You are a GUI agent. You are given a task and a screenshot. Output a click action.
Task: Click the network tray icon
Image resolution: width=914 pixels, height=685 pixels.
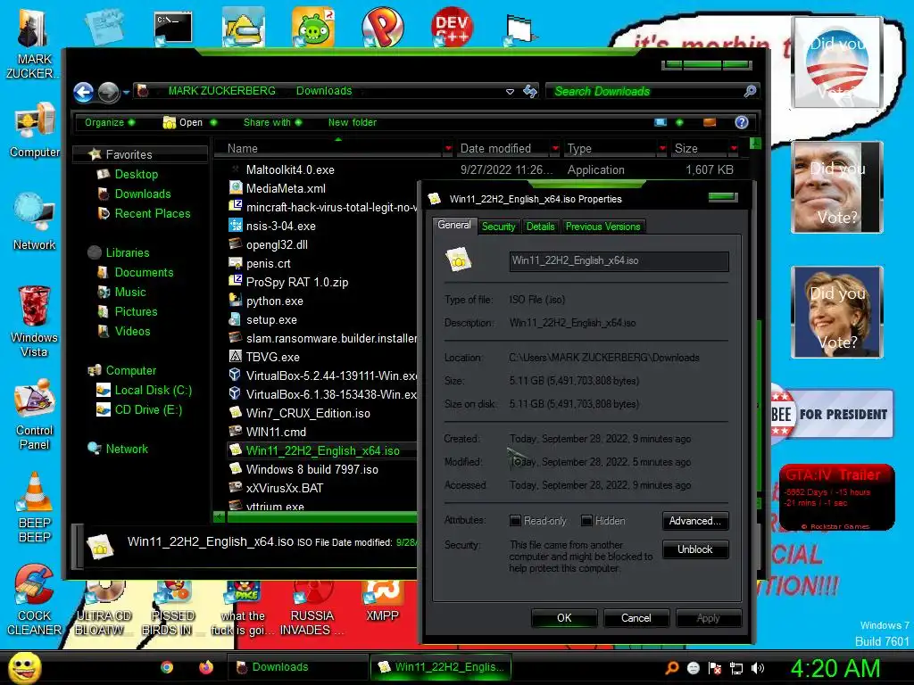tap(736, 668)
